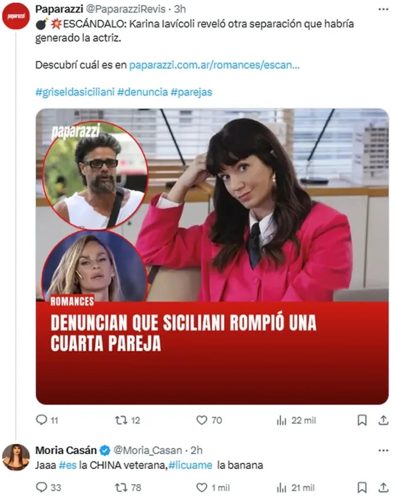Open the #denuncia hashtag
Image resolution: width=394 pixels, height=498 pixels.
(x=143, y=92)
